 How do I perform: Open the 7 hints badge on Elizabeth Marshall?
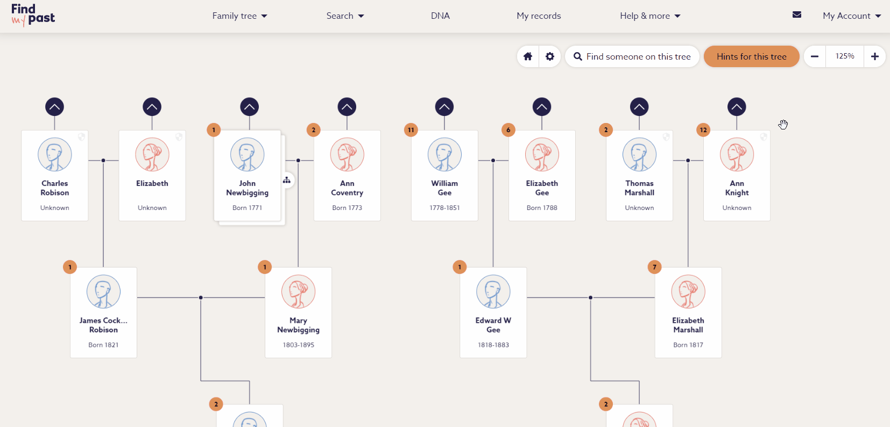point(654,267)
